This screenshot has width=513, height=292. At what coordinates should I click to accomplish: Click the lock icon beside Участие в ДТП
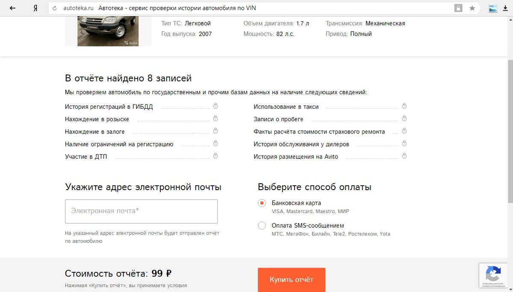point(215,156)
